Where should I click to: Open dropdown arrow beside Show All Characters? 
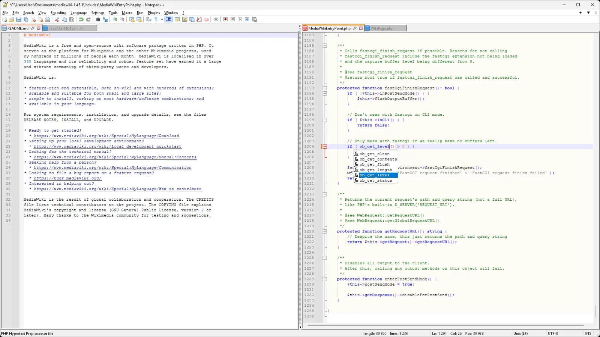click(162, 19)
